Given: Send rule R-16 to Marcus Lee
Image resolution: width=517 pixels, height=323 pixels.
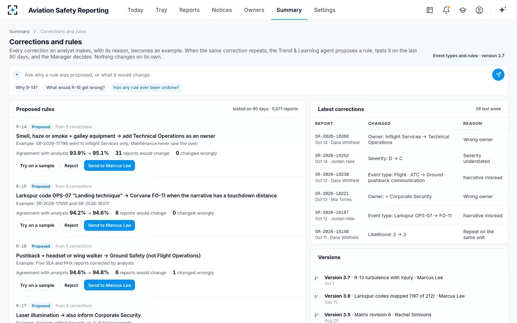Looking at the screenshot, I should (110, 285).
